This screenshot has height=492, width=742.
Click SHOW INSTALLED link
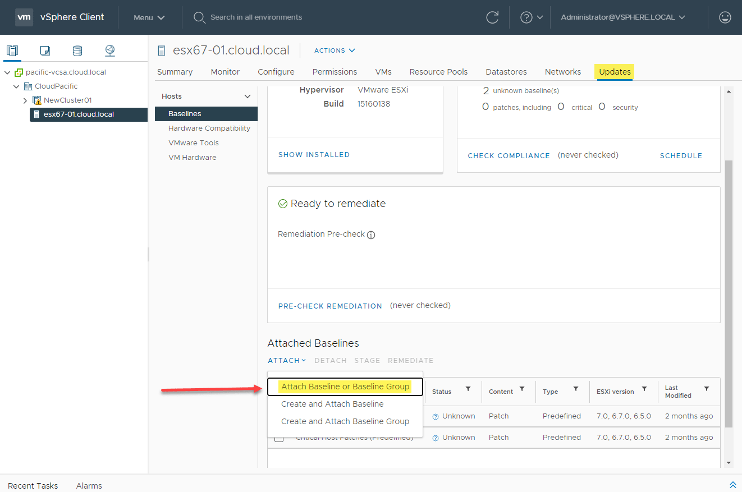314,155
